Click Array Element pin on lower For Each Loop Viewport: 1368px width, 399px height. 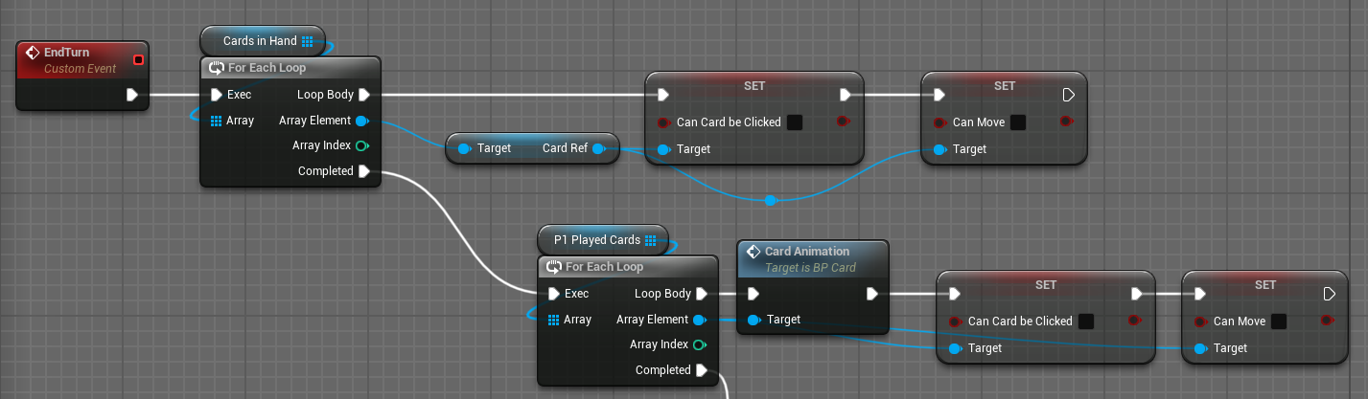click(x=699, y=320)
